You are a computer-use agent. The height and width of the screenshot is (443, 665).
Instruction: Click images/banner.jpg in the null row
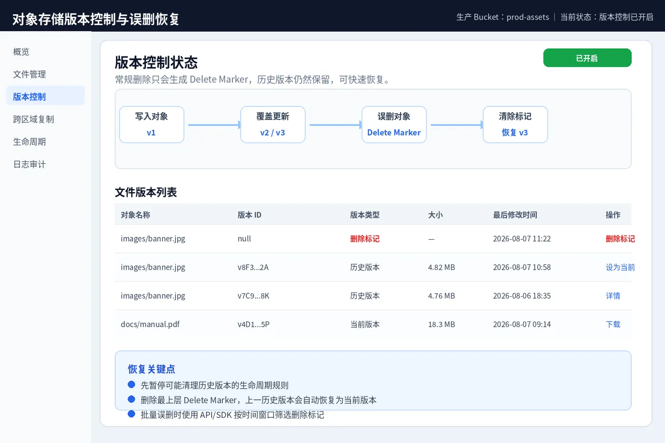[153, 239]
